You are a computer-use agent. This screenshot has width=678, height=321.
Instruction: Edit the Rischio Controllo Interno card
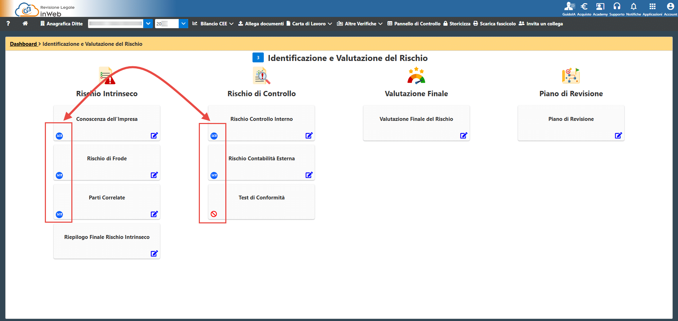tap(309, 136)
